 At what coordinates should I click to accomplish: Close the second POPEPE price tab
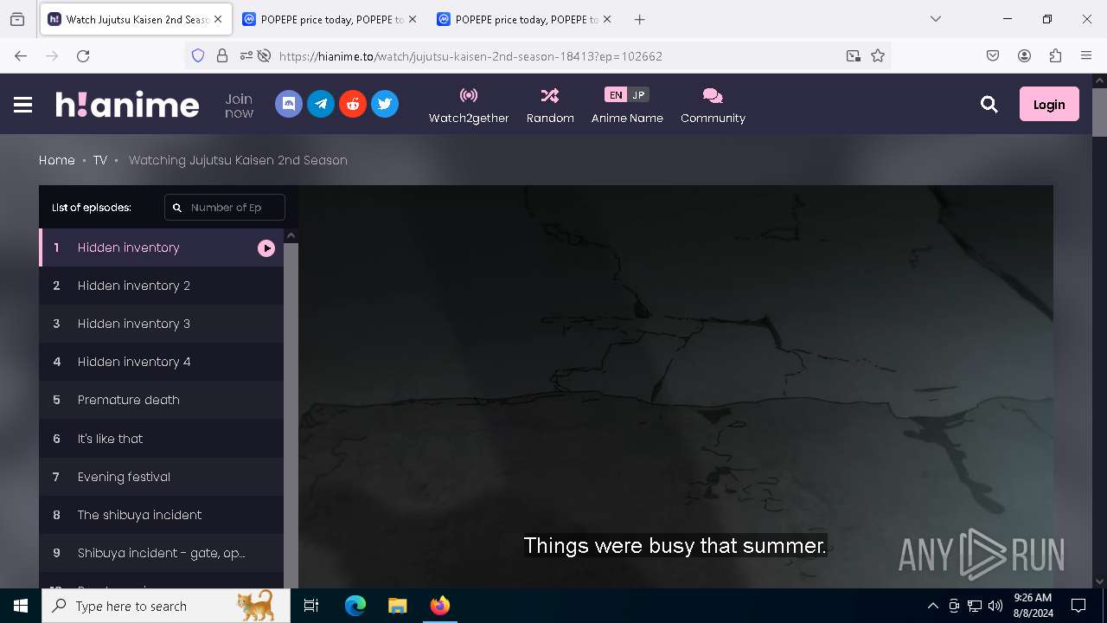606,19
